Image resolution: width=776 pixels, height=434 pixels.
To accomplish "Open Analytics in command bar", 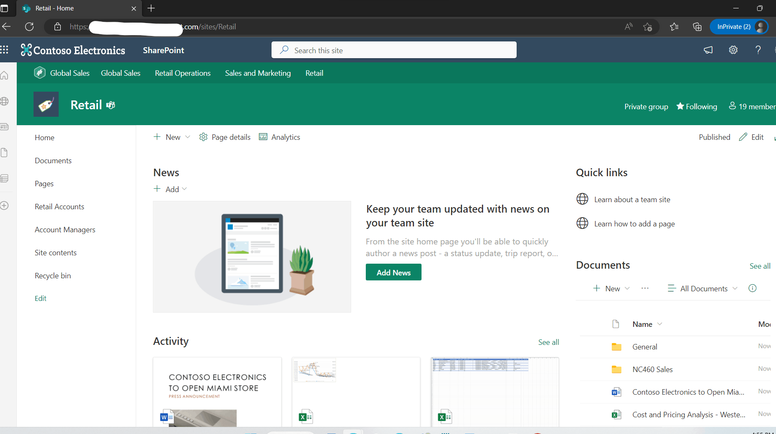I will [x=279, y=137].
